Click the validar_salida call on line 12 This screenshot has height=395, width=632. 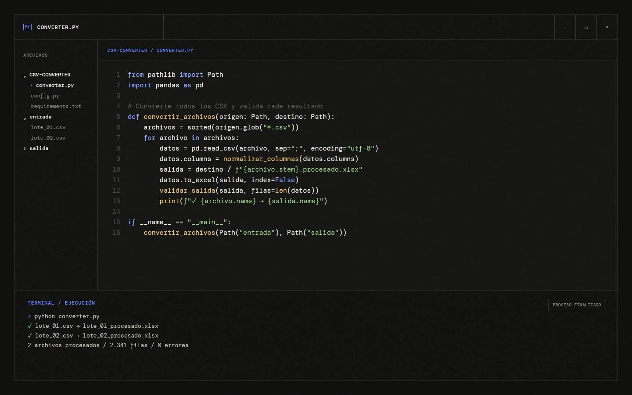click(187, 190)
